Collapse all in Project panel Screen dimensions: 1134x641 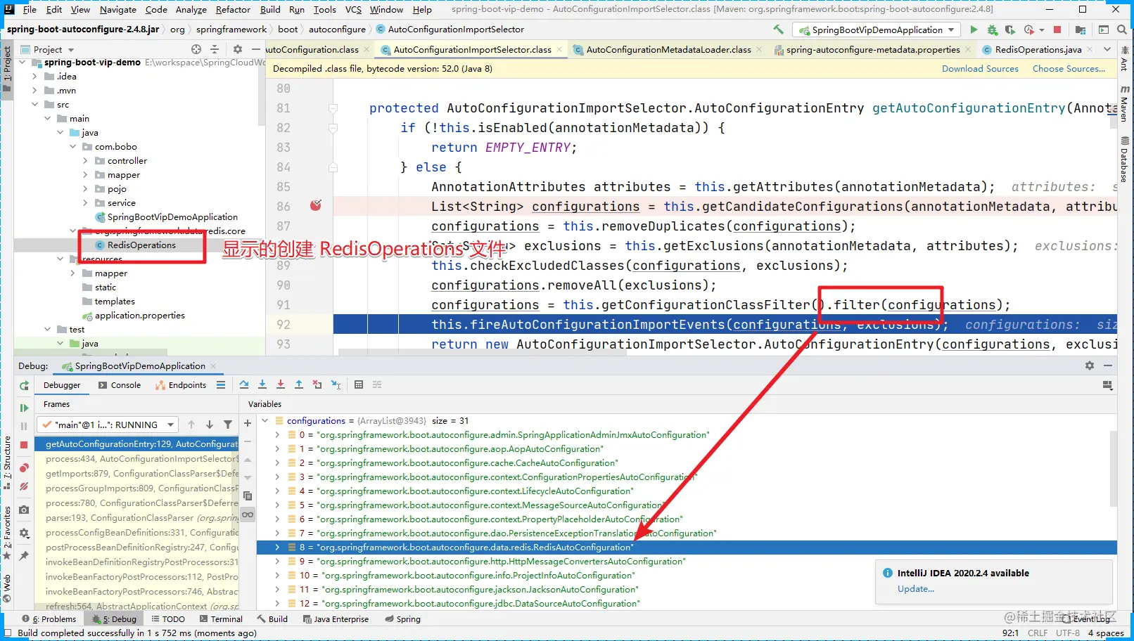tap(215, 49)
